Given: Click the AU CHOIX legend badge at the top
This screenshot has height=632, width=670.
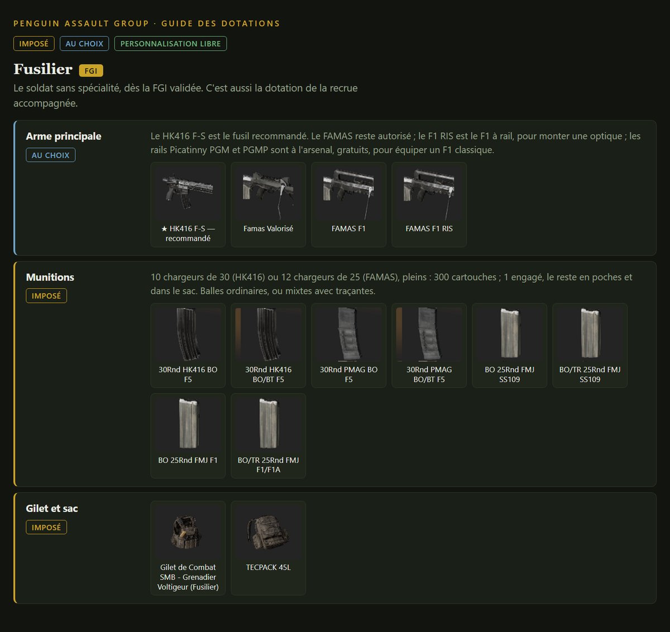Looking at the screenshot, I should 84,44.
